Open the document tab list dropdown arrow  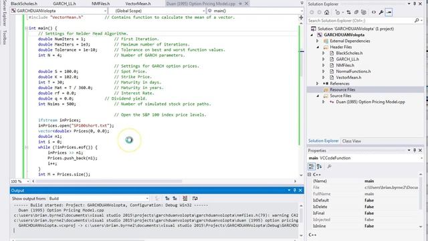click(x=302, y=3)
